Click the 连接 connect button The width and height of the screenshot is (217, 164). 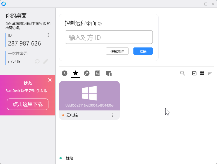[x=143, y=51]
